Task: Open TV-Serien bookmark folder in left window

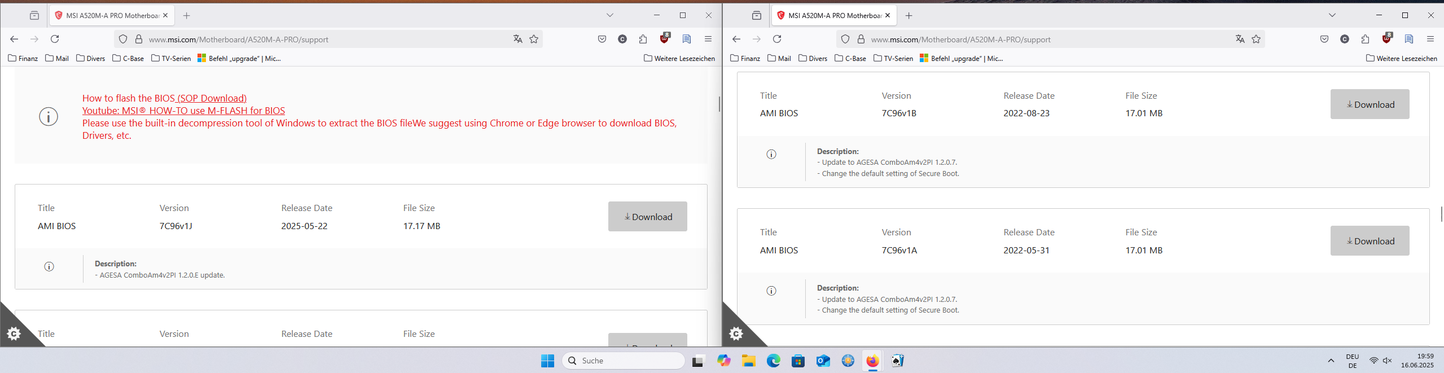Action: click(171, 58)
